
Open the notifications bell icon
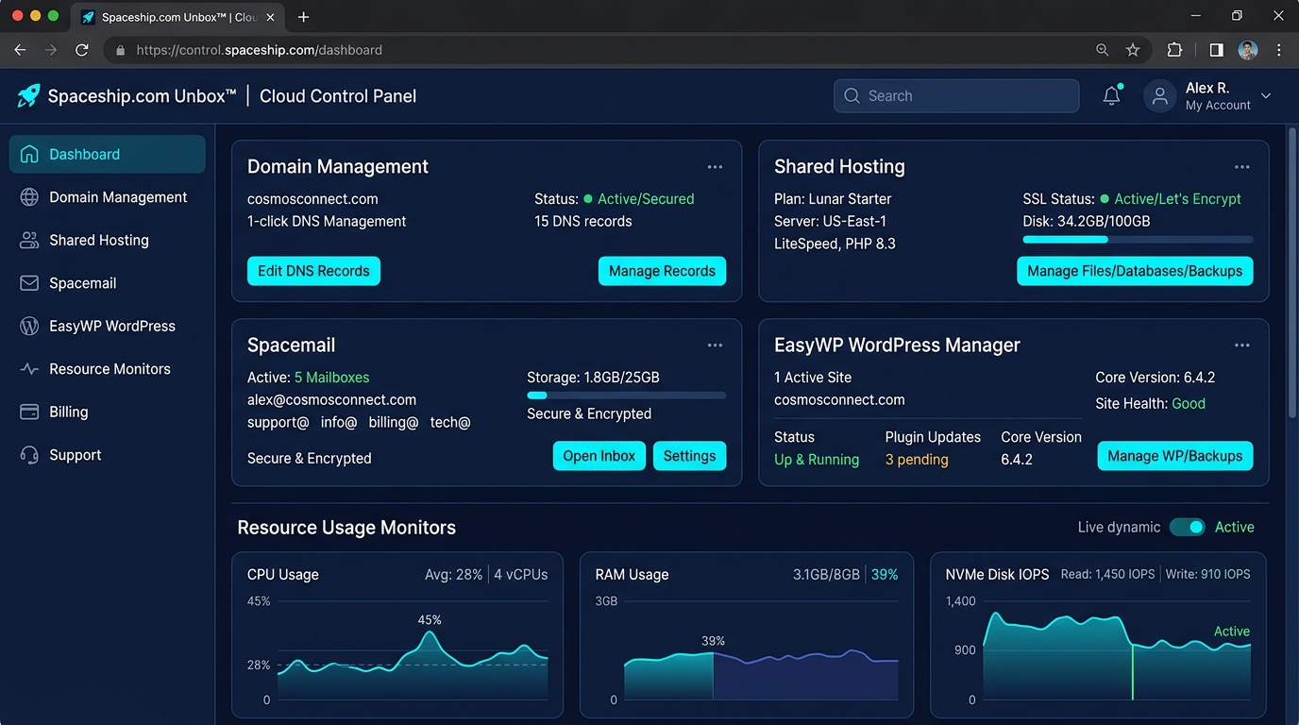[1112, 95]
